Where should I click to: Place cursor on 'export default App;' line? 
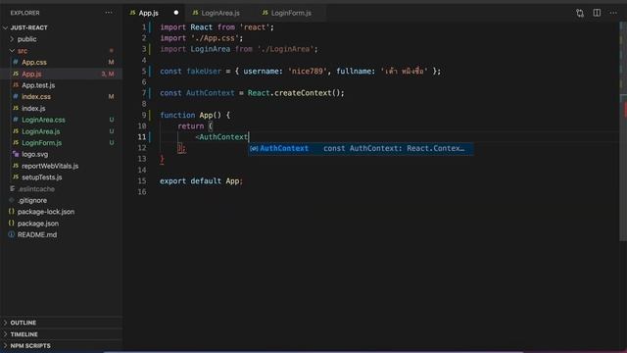click(201, 180)
